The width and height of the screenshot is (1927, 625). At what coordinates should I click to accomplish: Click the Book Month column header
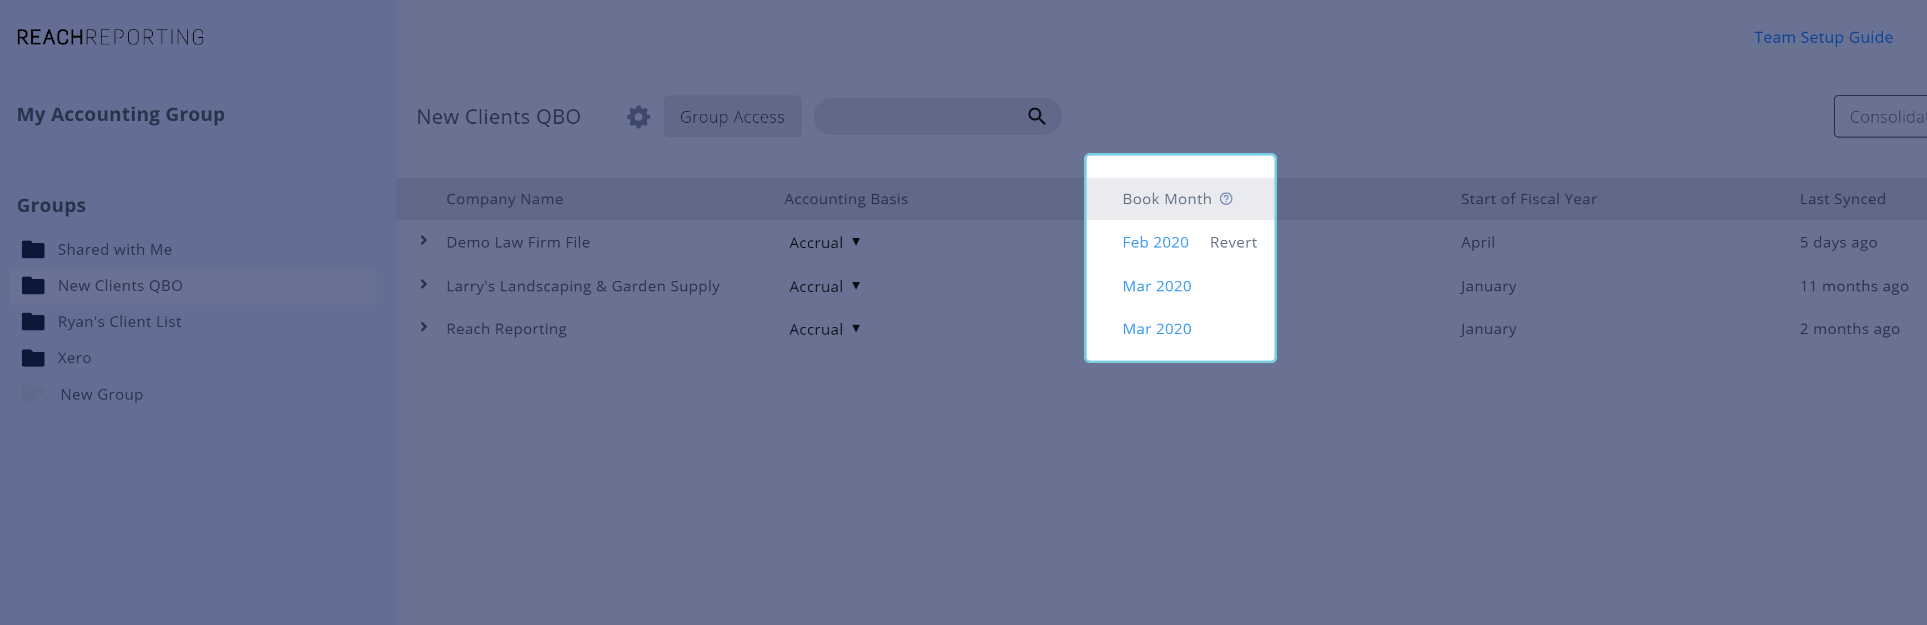point(1166,199)
